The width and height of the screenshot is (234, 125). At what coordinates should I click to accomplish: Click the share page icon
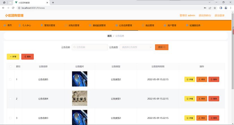(210, 8)
